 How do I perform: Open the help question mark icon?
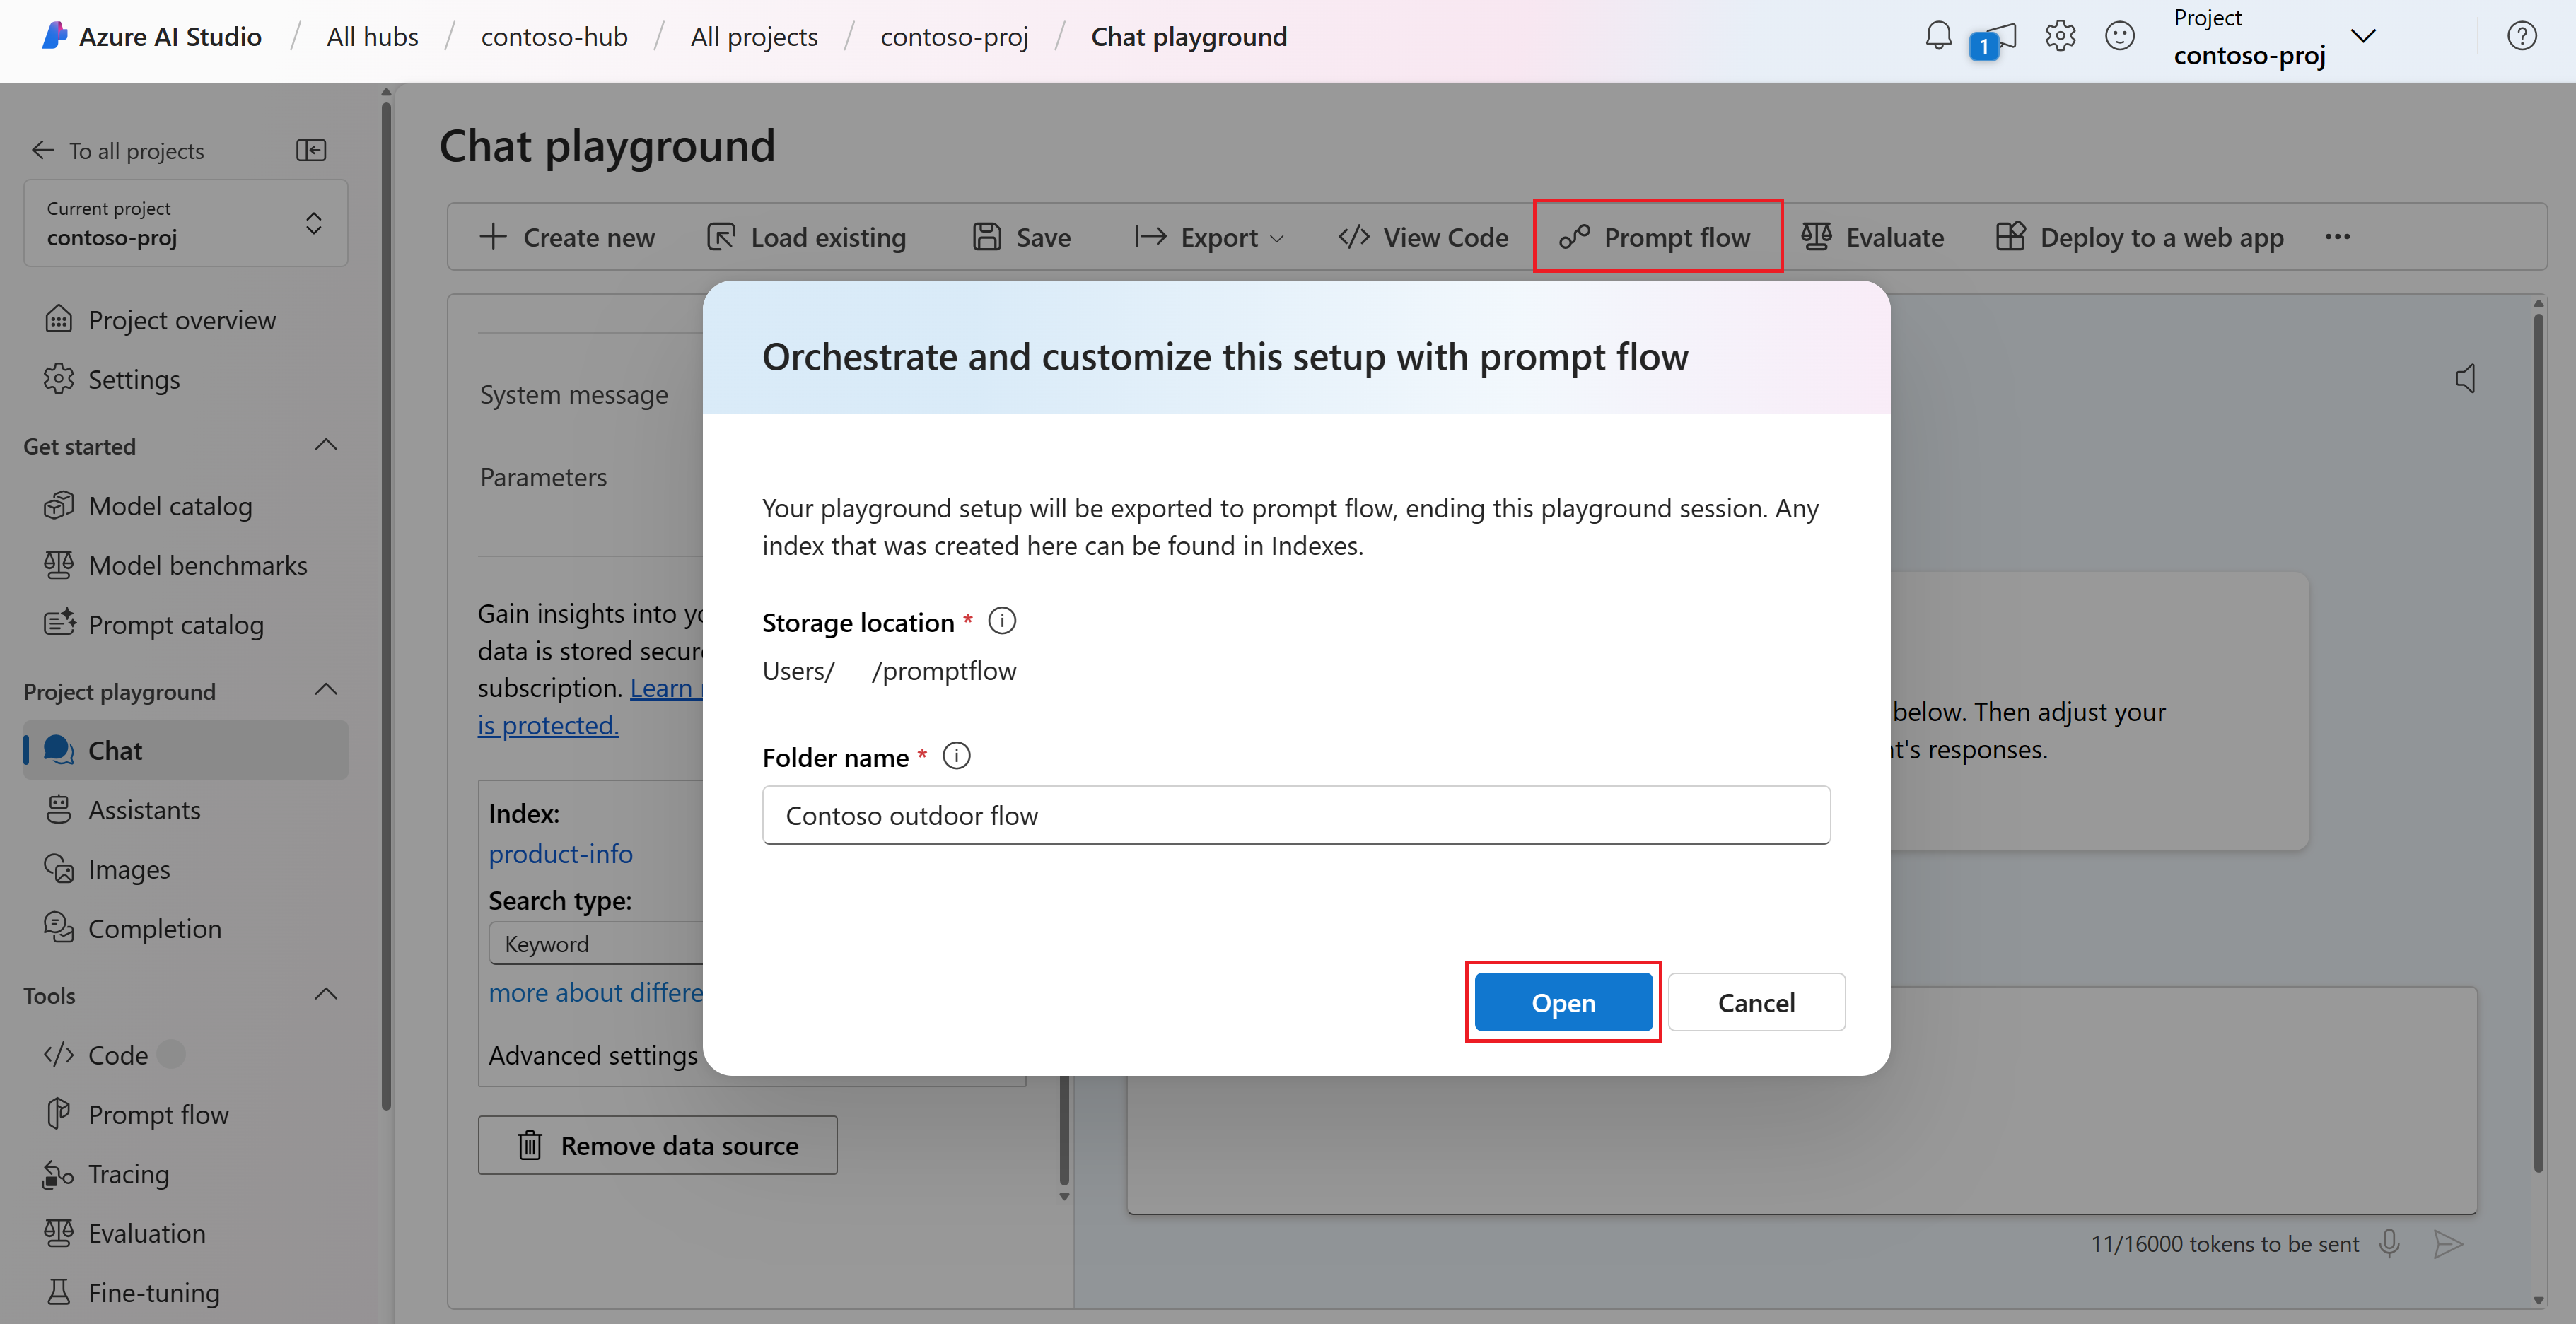[x=2521, y=37]
